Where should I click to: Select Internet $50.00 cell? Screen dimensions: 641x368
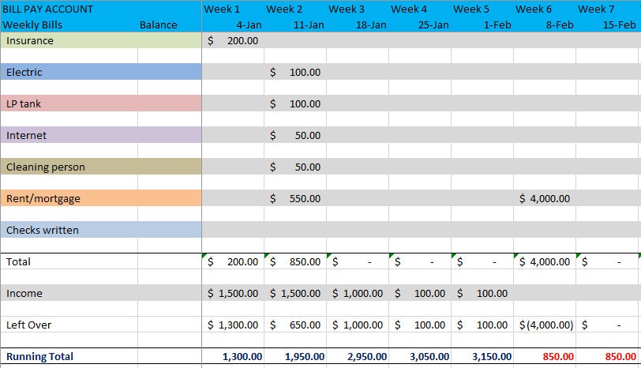[295, 135]
